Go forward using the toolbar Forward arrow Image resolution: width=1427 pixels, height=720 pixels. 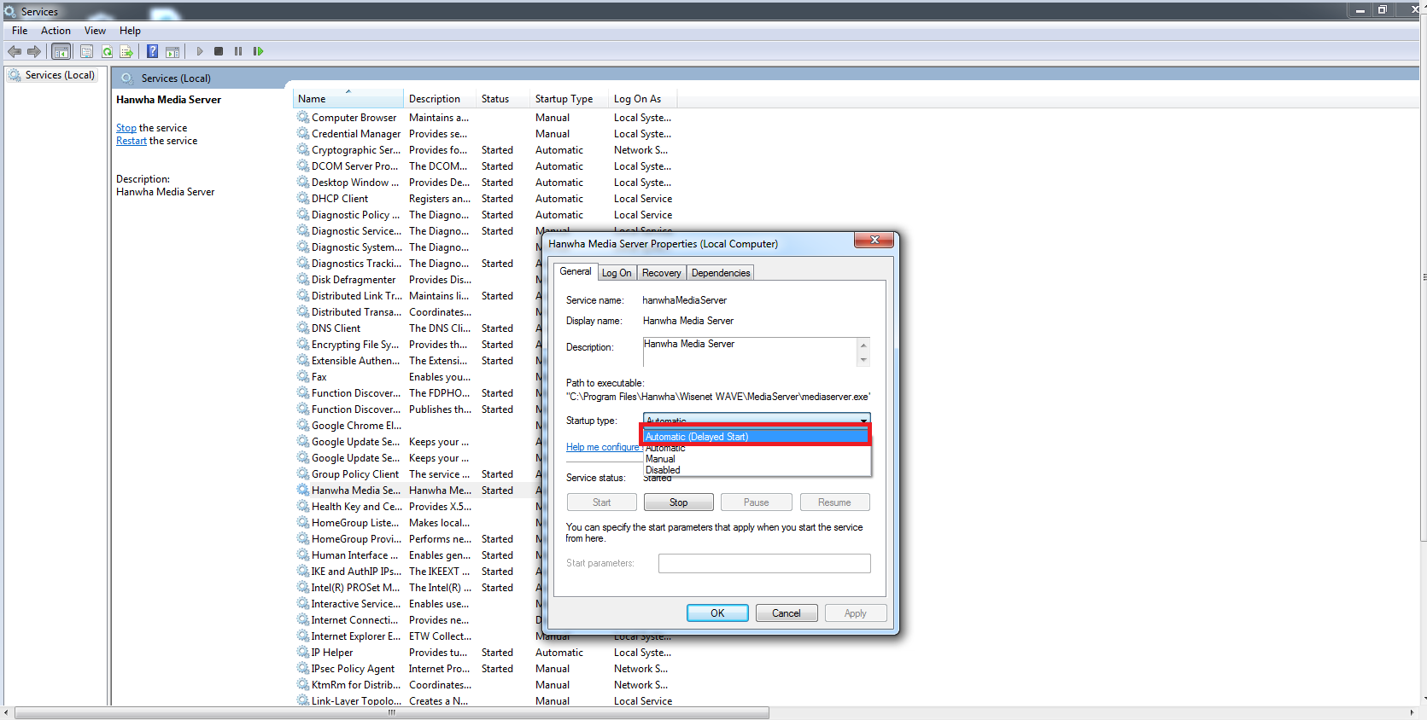pos(34,51)
